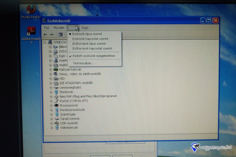
Task: Open Mozilla Firefox desktop shortcut
Action: (31, 10)
